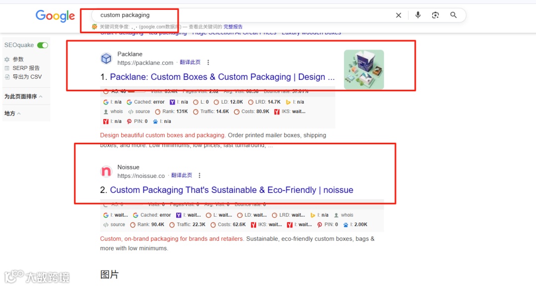Viewport: 536px width, 287px height.
Task: Click the Packlane box thumbnail
Action: tap(364, 69)
